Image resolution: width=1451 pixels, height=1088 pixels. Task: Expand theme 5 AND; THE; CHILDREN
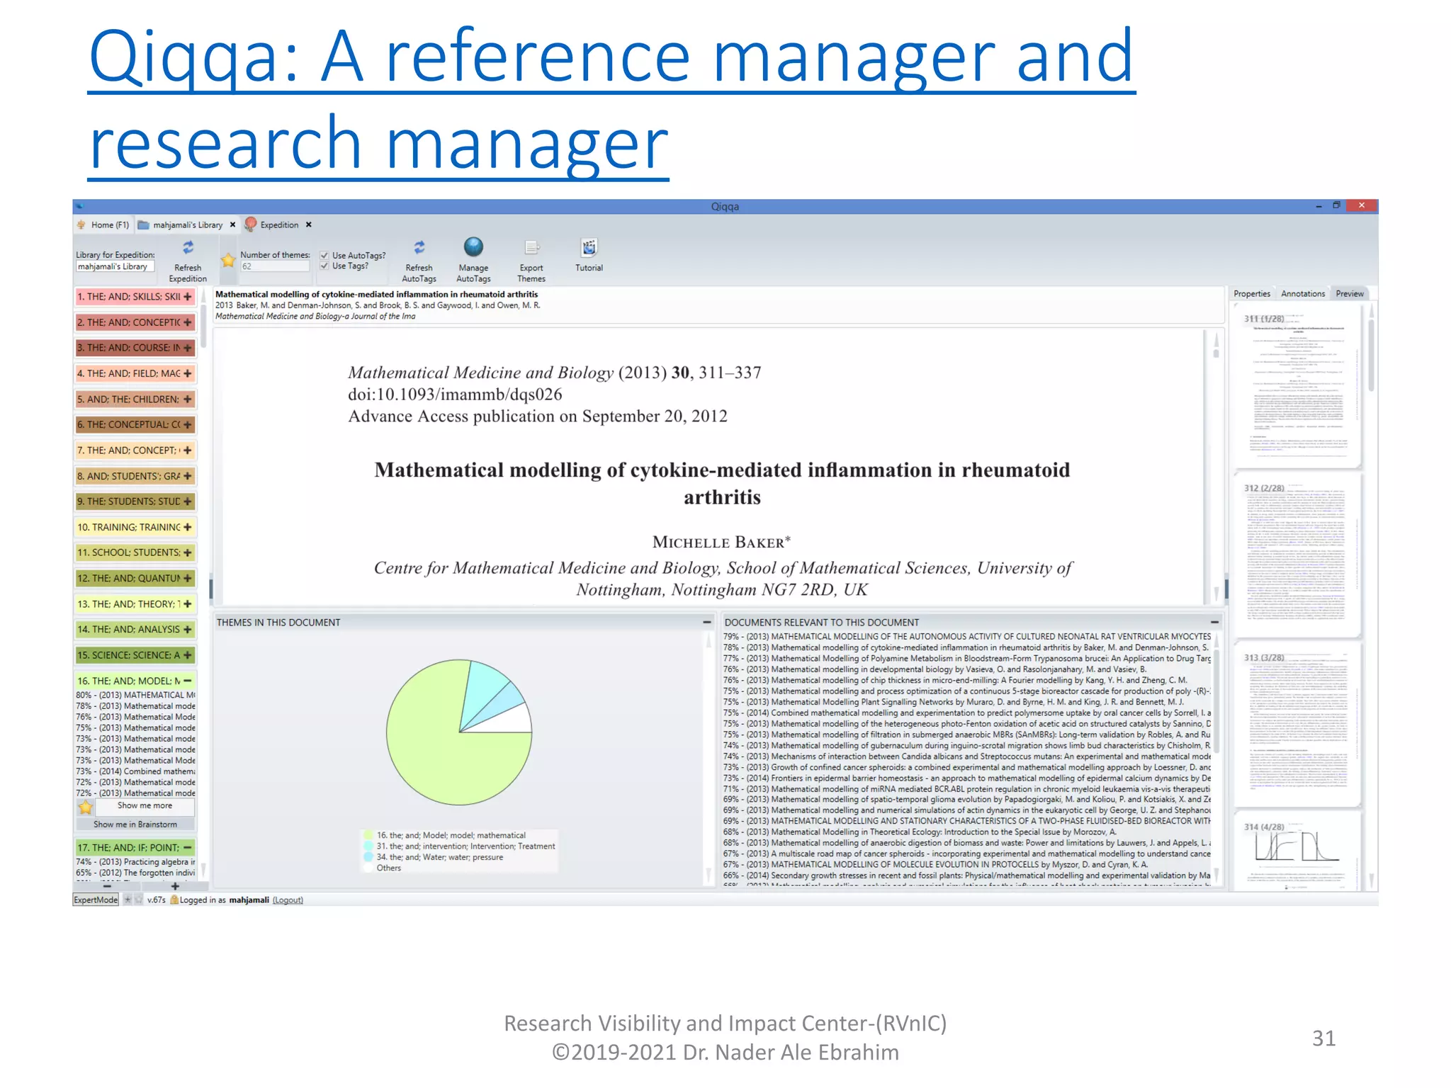[188, 399]
